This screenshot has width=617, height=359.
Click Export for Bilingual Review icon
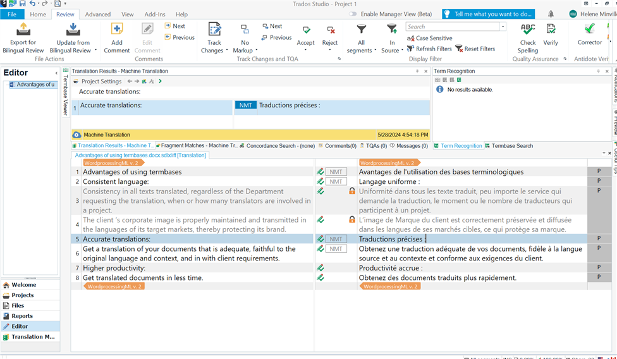tap(23, 30)
